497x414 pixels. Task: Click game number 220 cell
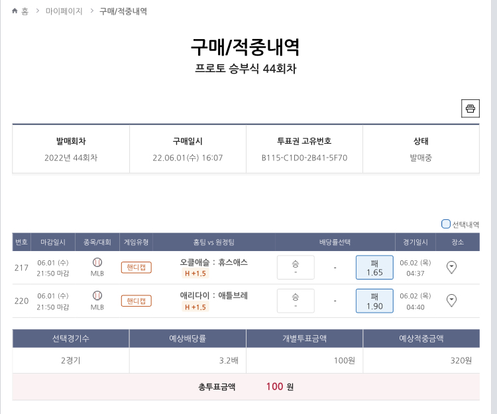tap(21, 301)
